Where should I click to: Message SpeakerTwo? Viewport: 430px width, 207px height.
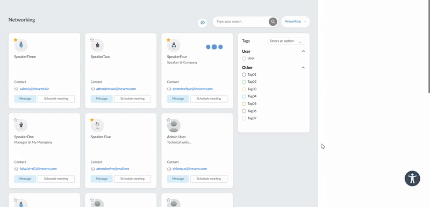(102, 99)
